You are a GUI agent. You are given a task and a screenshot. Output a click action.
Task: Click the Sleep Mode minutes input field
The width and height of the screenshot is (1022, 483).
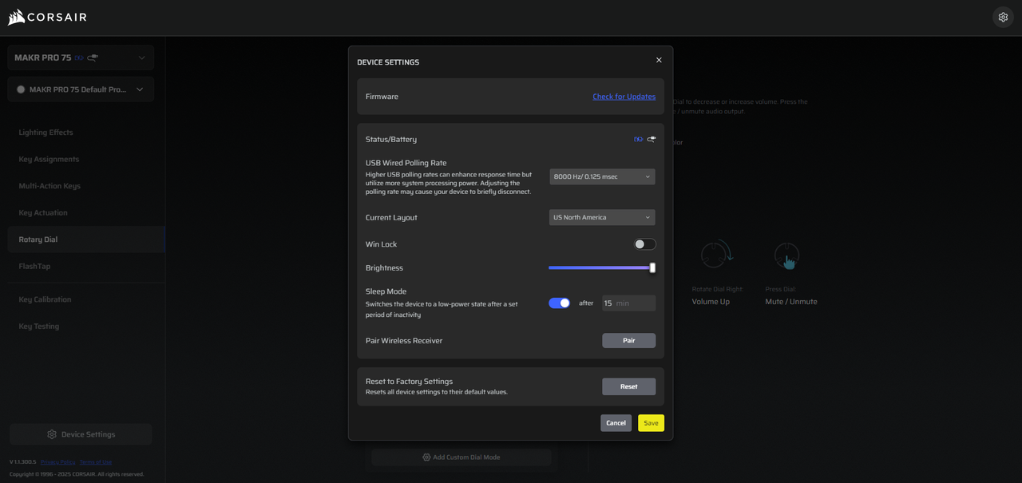pyautogui.click(x=628, y=303)
